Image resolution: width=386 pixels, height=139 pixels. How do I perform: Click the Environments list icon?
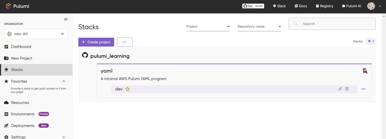[x=6, y=114]
